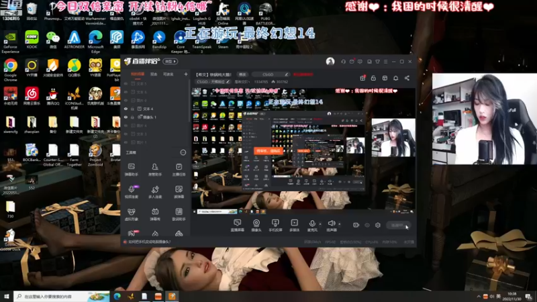Open the customer service headset icon
537x302 pixels.
click(x=343, y=62)
